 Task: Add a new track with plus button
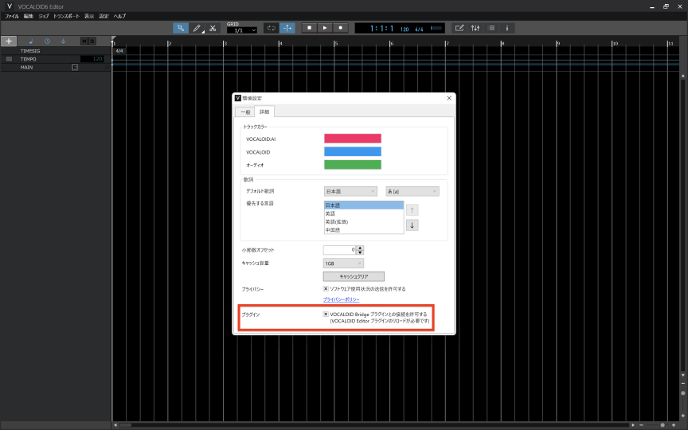[x=9, y=41]
